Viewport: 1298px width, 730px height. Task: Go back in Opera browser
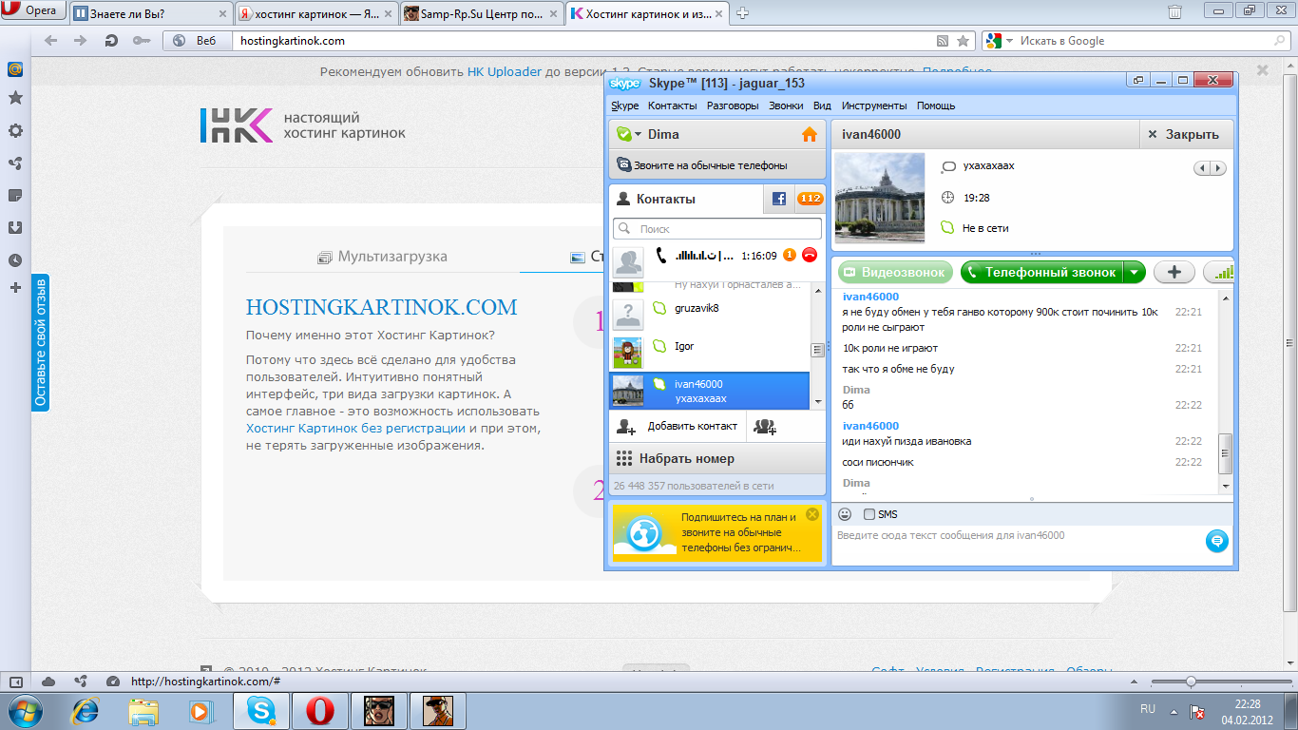[51, 41]
